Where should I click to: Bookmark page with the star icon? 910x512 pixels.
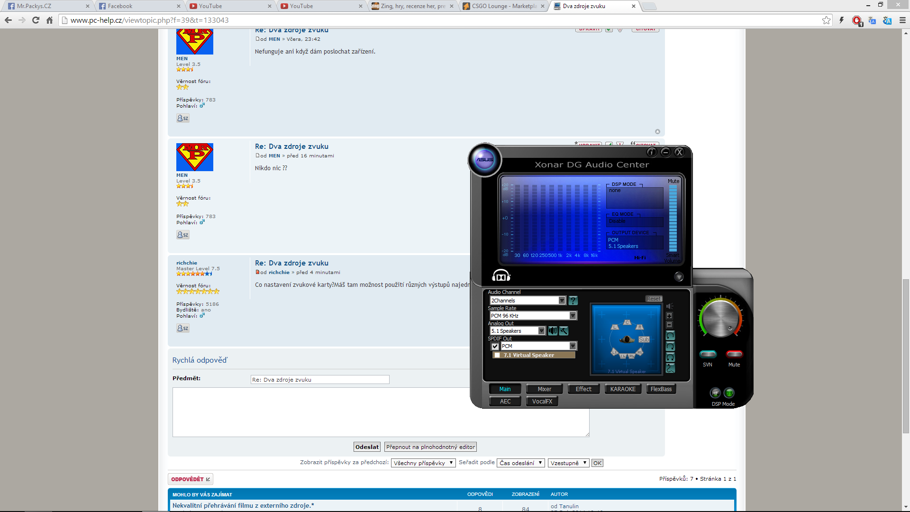pos(826,20)
